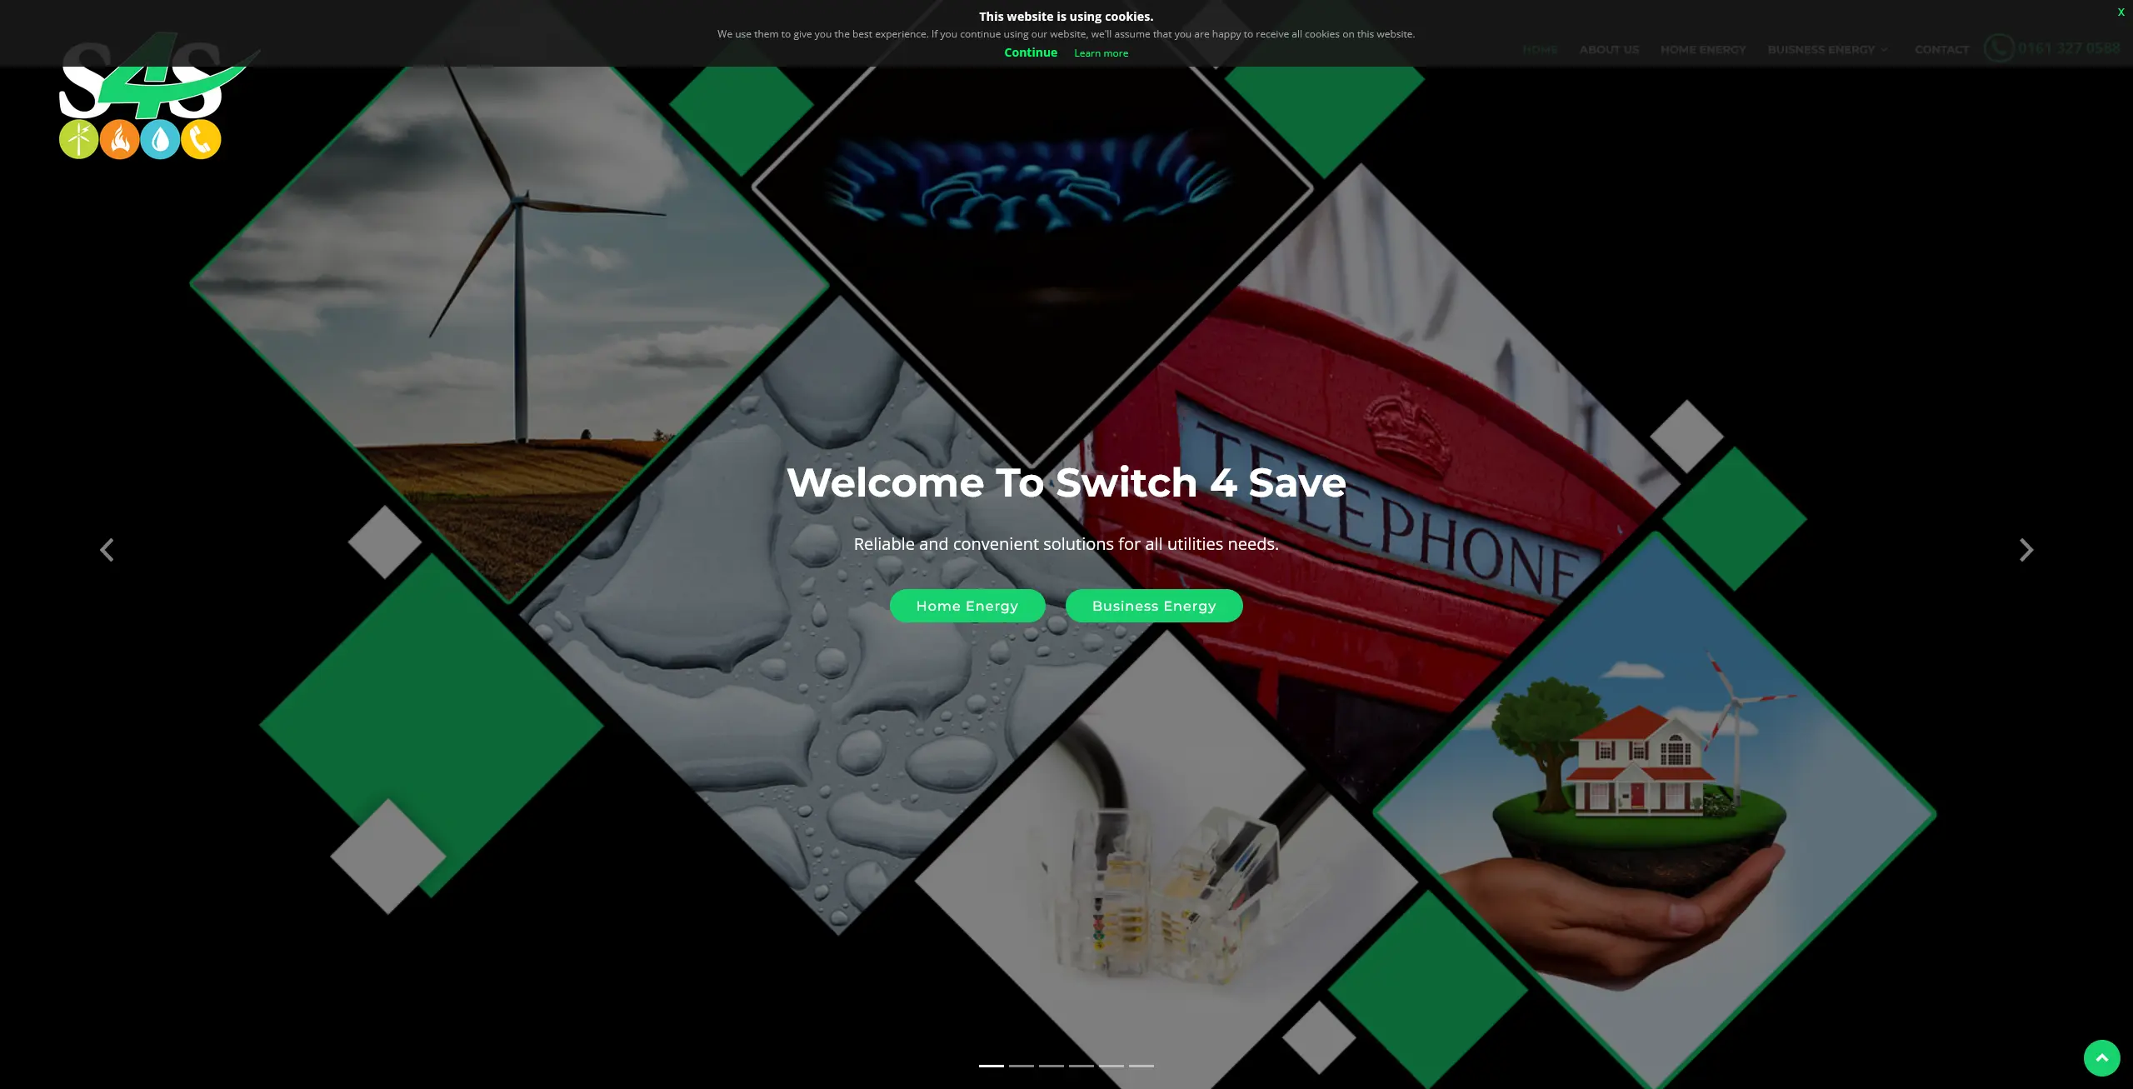Image resolution: width=2133 pixels, height=1089 pixels.
Task: Click "This website is using cookies." heading
Action: click(x=1066, y=17)
